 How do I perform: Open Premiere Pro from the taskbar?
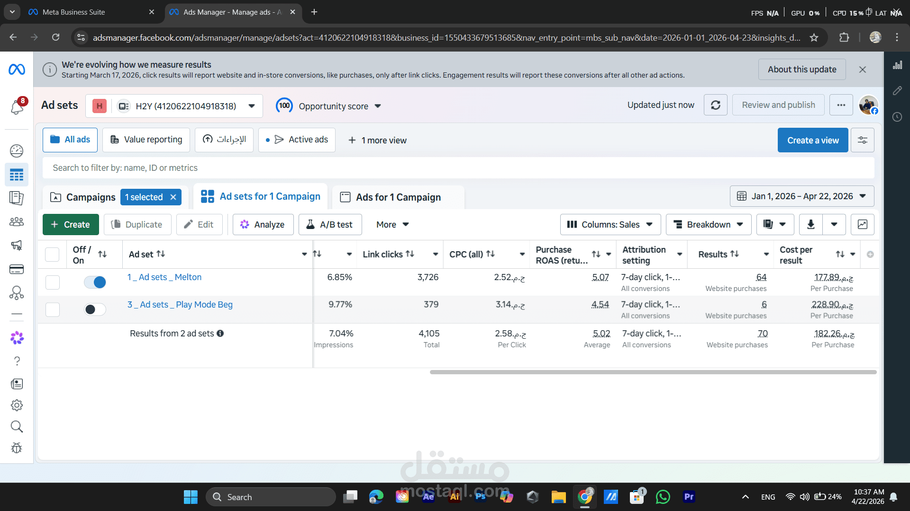click(689, 497)
